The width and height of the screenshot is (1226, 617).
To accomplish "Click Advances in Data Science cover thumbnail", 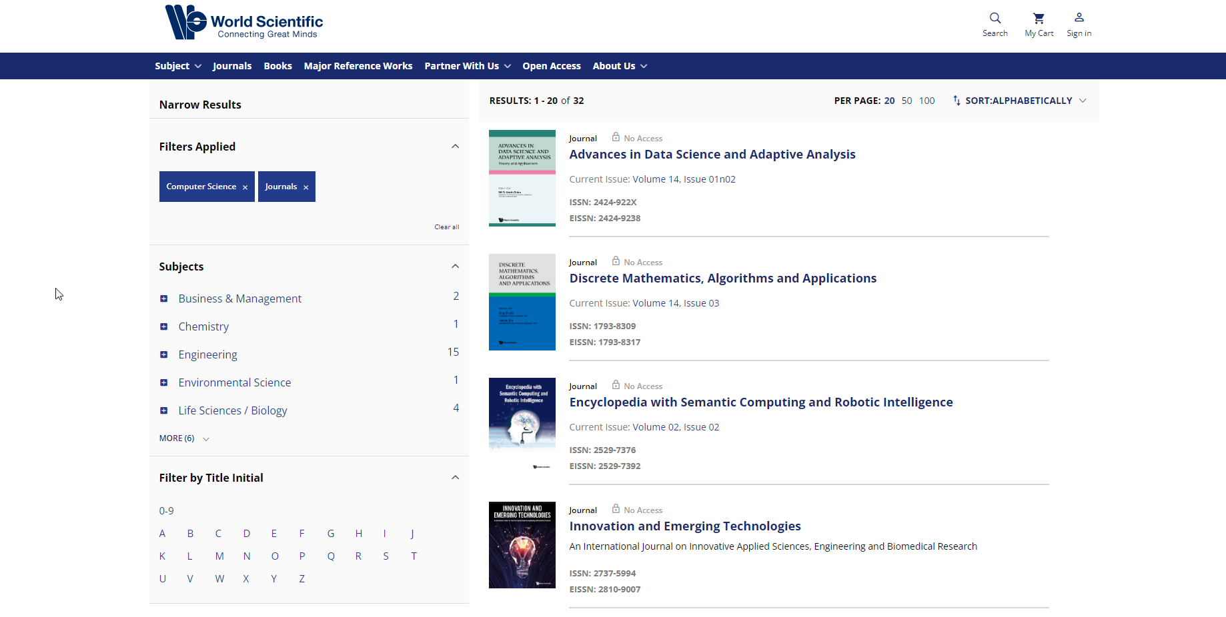I will pos(522,178).
